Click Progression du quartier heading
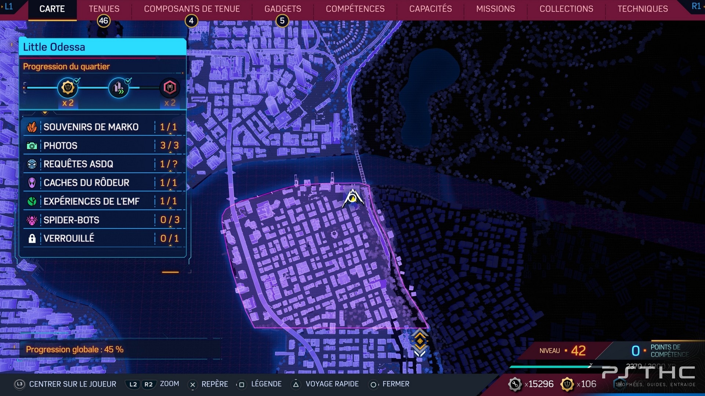705x396 pixels. coord(66,66)
